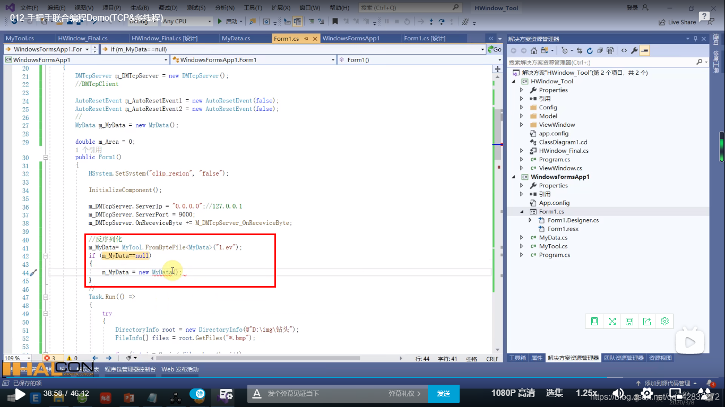Collapse the HWindow_Tool project node
This screenshot has width=725, height=407.
(x=513, y=81)
